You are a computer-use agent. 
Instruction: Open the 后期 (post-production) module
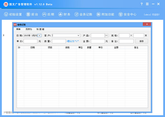pyautogui.click(x=48, y=14)
